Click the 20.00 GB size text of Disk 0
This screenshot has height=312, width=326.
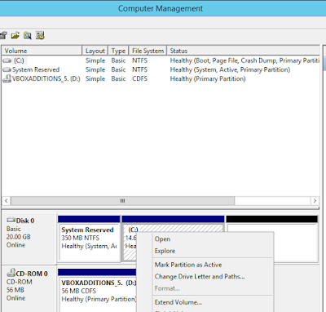click(19, 237)
